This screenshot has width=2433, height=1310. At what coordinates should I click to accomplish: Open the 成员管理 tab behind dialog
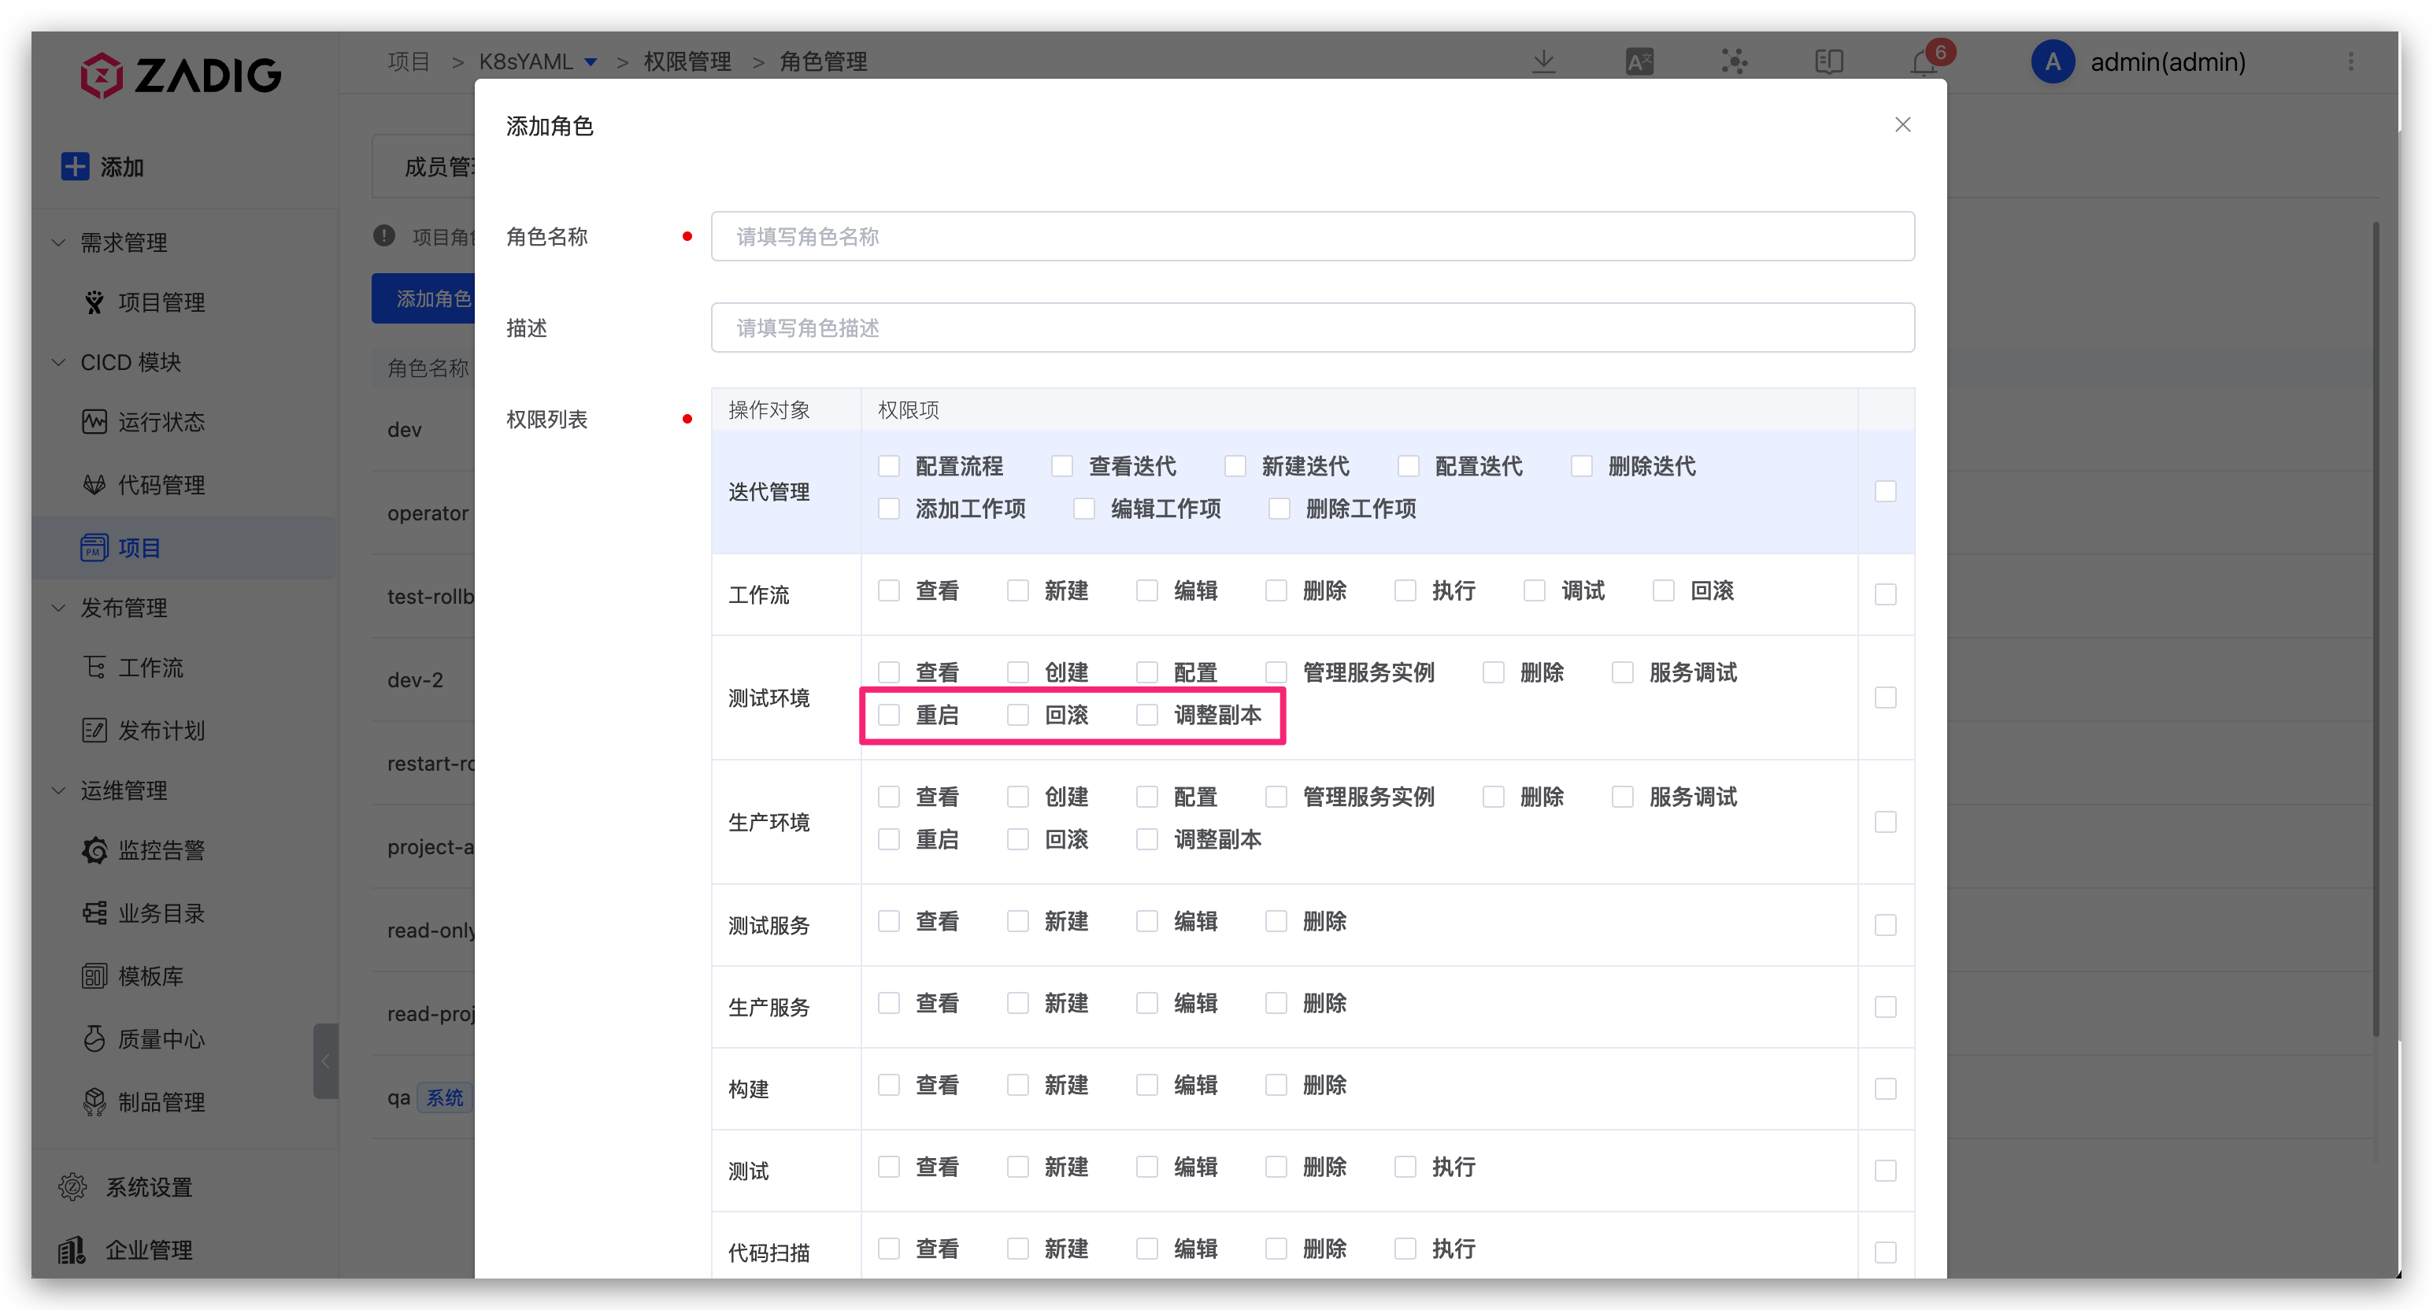click(424, 166)
